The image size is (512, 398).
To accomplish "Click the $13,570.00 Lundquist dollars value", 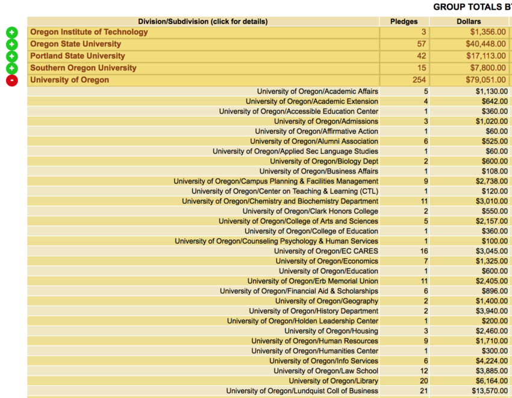I will 490,391.
